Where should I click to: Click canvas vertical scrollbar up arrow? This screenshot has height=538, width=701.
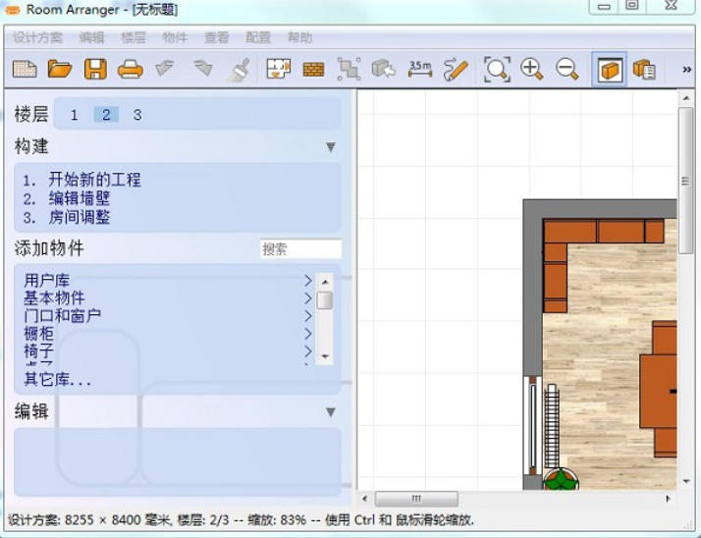click(x=686, y=98)
